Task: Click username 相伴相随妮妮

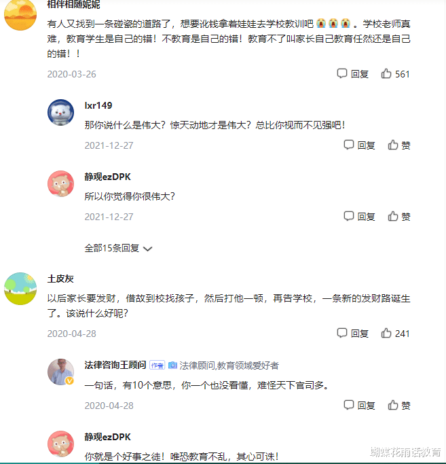Action: pos(73,4)
